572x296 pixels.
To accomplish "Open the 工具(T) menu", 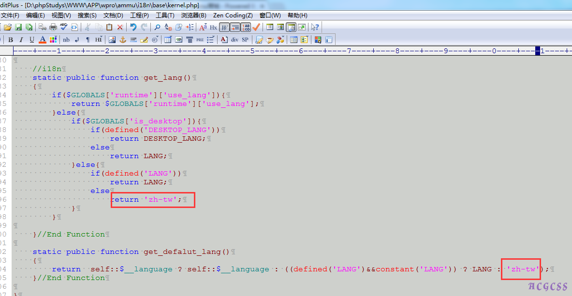I will 165,15.
